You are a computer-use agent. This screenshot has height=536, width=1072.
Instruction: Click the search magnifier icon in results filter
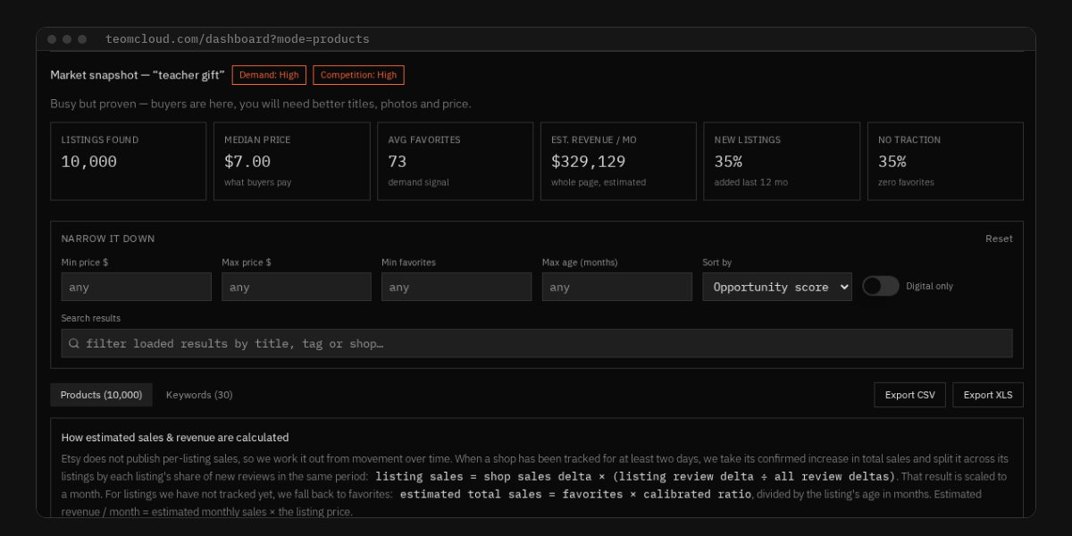pyautogui.click(x=73, y=344)
